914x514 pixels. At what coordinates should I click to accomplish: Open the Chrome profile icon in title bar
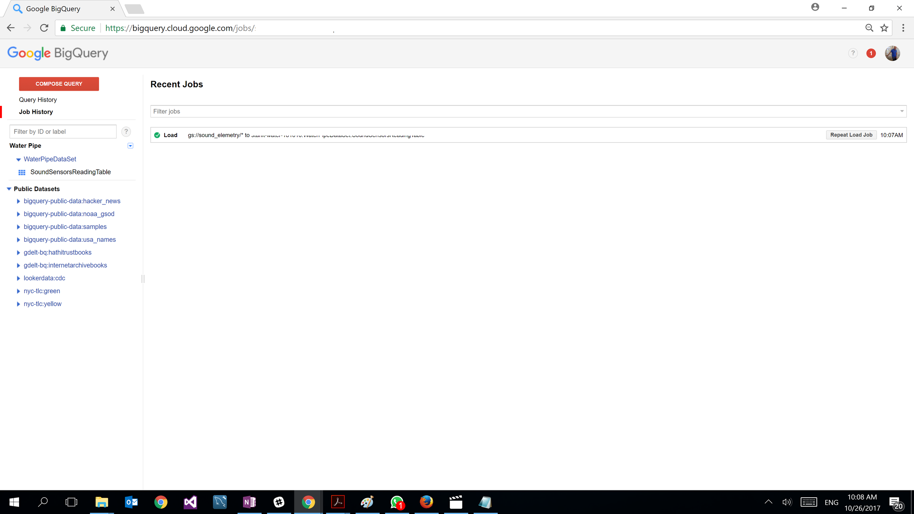pos(815,7)
